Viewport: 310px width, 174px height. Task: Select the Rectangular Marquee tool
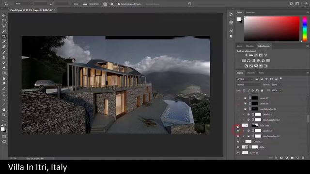(x=4, y=21)
